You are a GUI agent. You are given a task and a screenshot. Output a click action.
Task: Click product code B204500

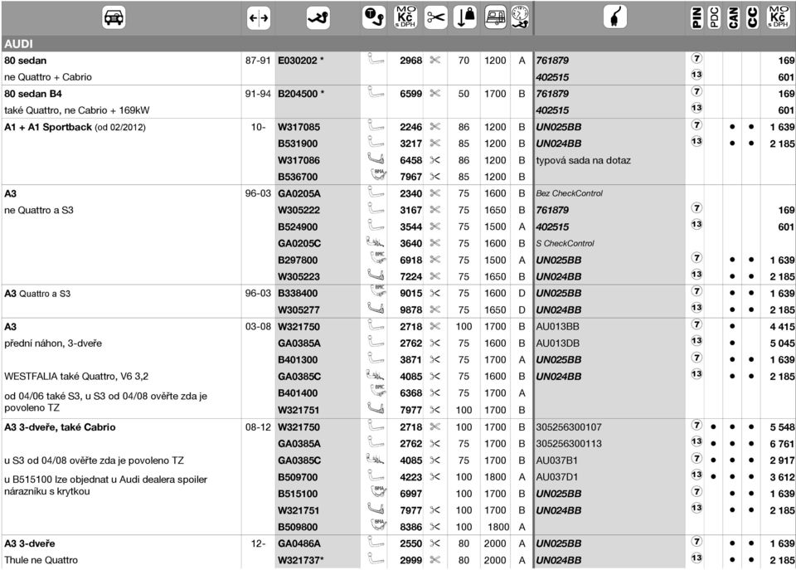click(x=298, y=94)
